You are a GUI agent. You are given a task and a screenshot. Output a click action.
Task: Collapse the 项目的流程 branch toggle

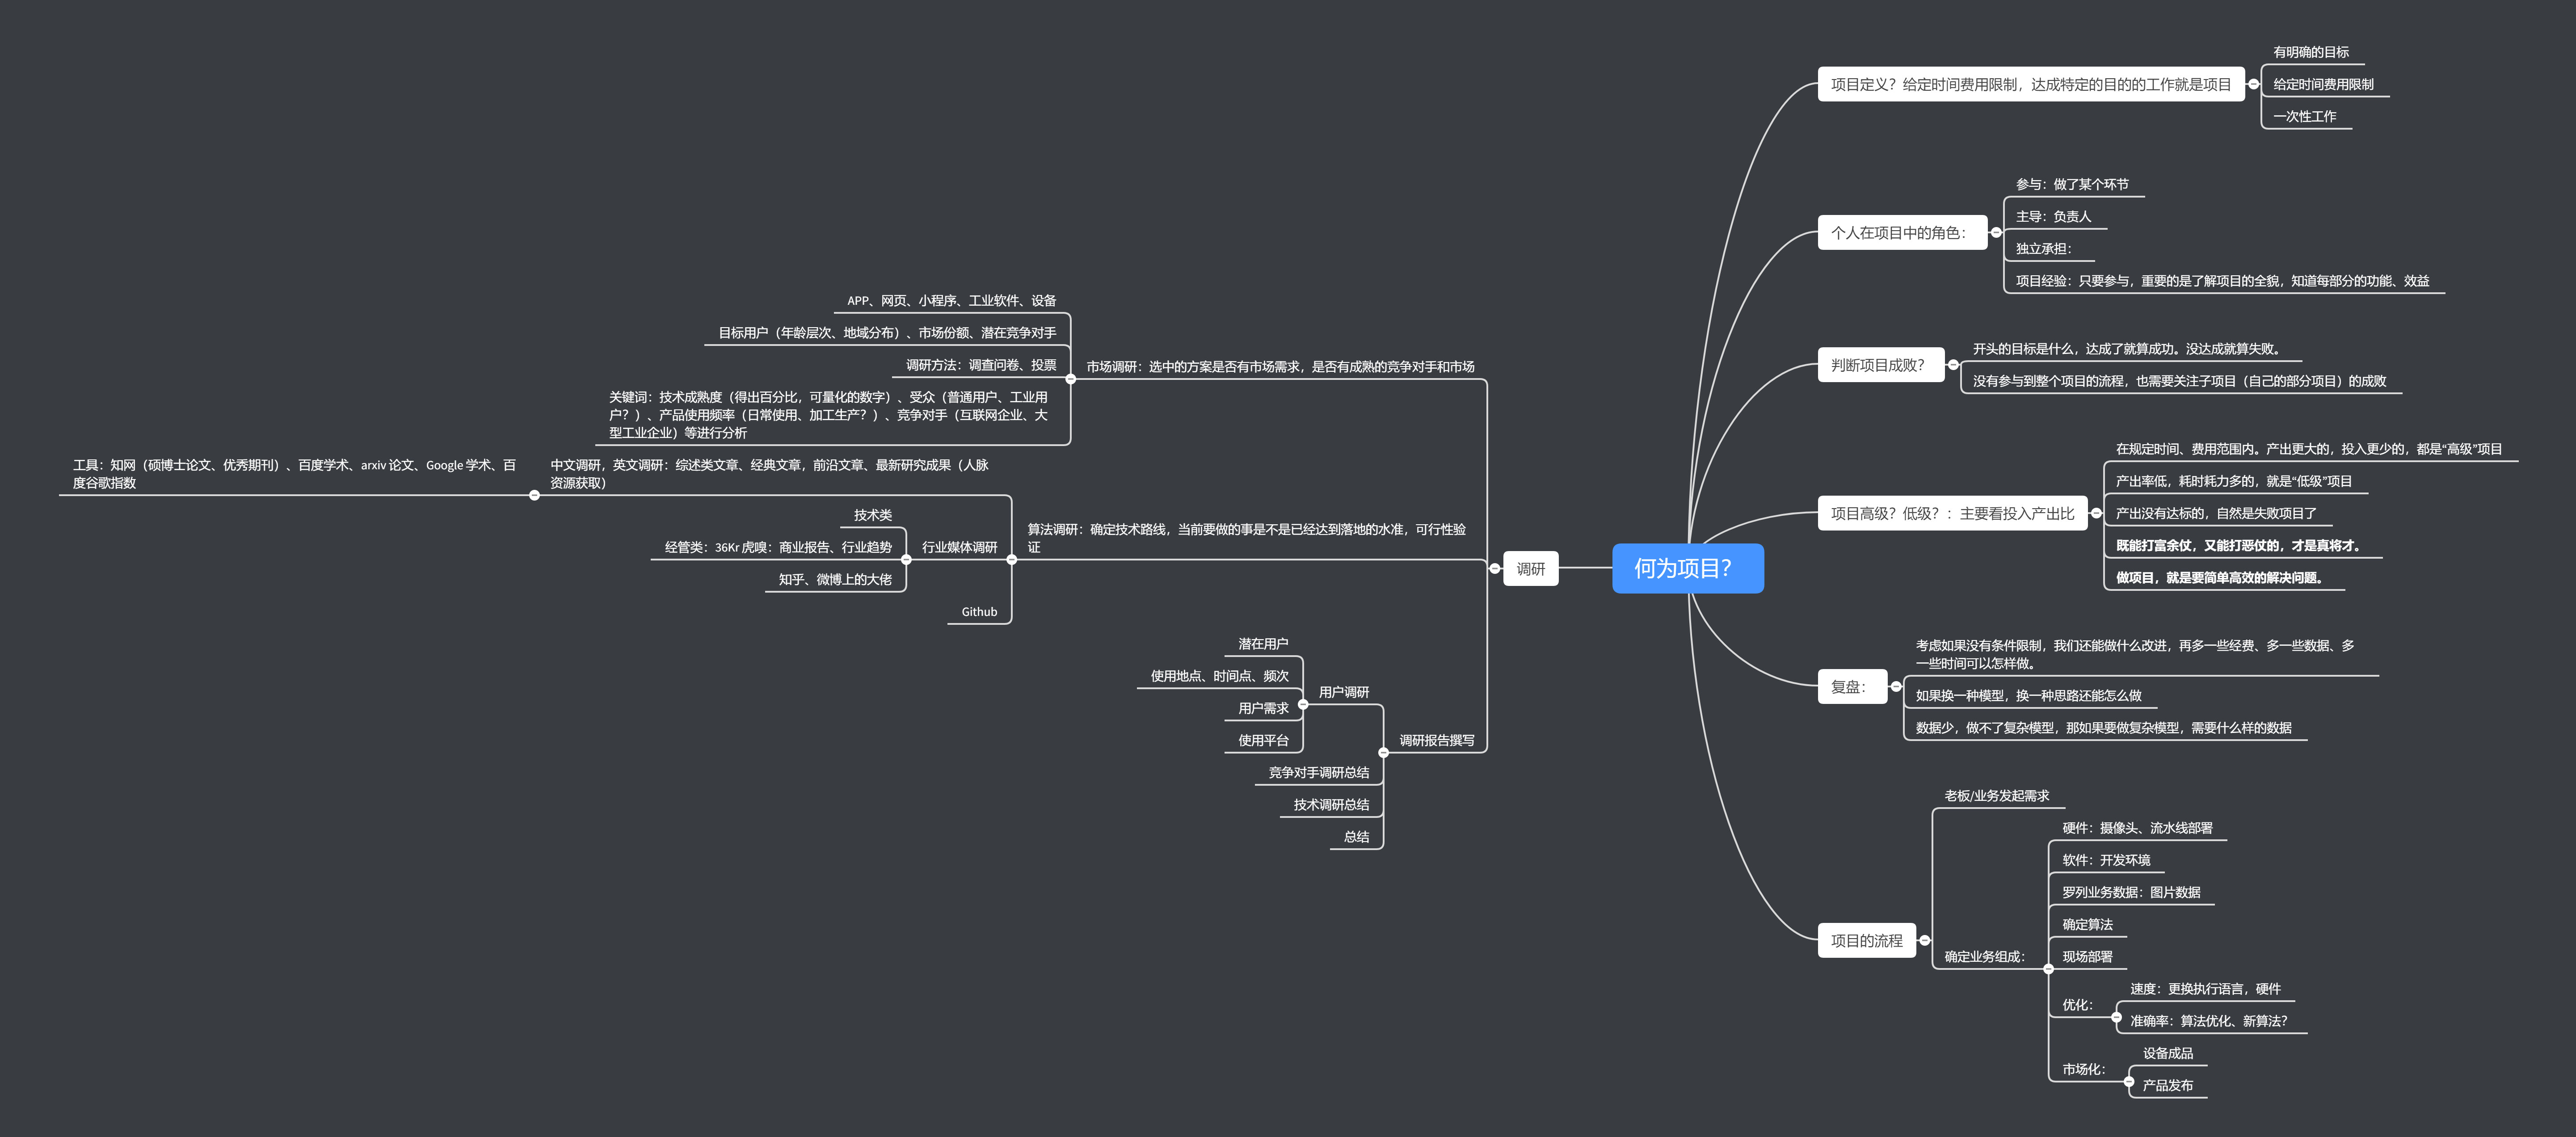pos(1925,940)
